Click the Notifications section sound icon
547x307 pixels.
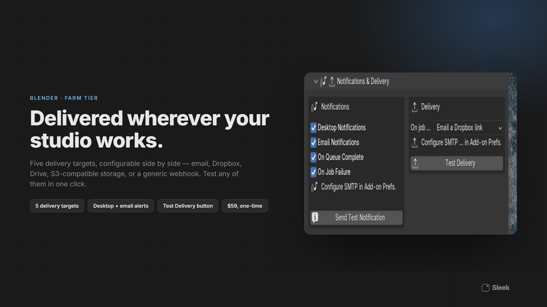coord(315,107)
